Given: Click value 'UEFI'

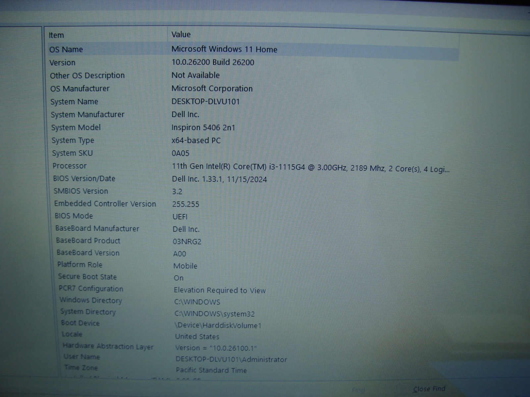Looking at the screenshot, I should (x=180, y=217).
